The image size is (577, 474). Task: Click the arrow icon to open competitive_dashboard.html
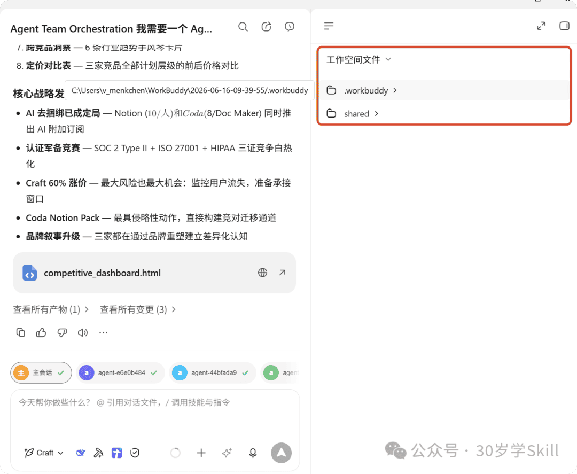click(282, 273)
